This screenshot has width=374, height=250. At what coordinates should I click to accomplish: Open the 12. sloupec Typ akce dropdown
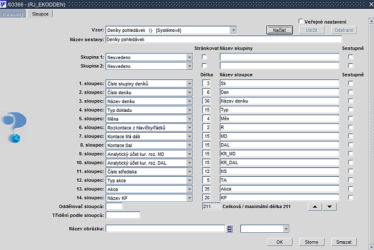(x=189, y=181)
